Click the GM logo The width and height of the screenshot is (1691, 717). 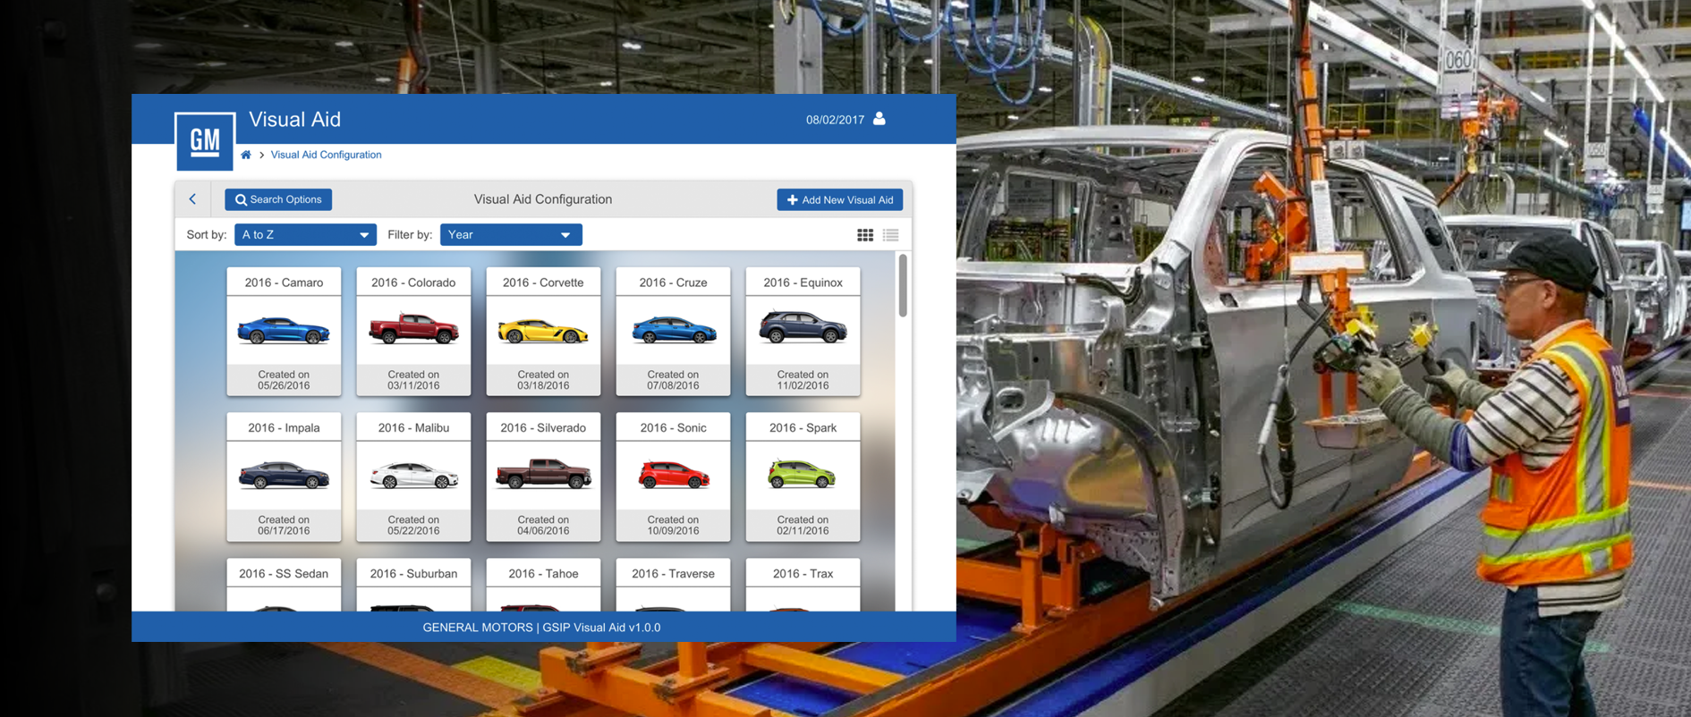pyautogui.click(x=205, y=140)
